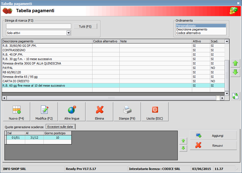242x173 pixels.
Task: Select row R.B. 30/60/90 GG DF.FM.
Action: point(113,46)
